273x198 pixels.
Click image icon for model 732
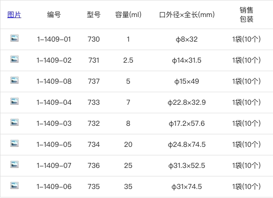tap(14, 122)
